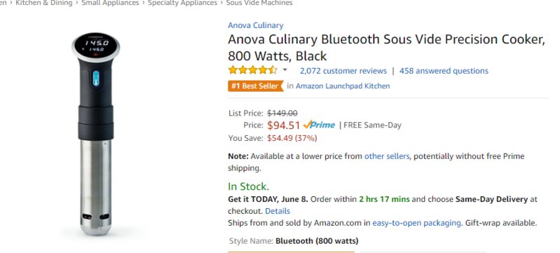Open Amazon Launchpad Kitchen category link

(x=343, y=86)
